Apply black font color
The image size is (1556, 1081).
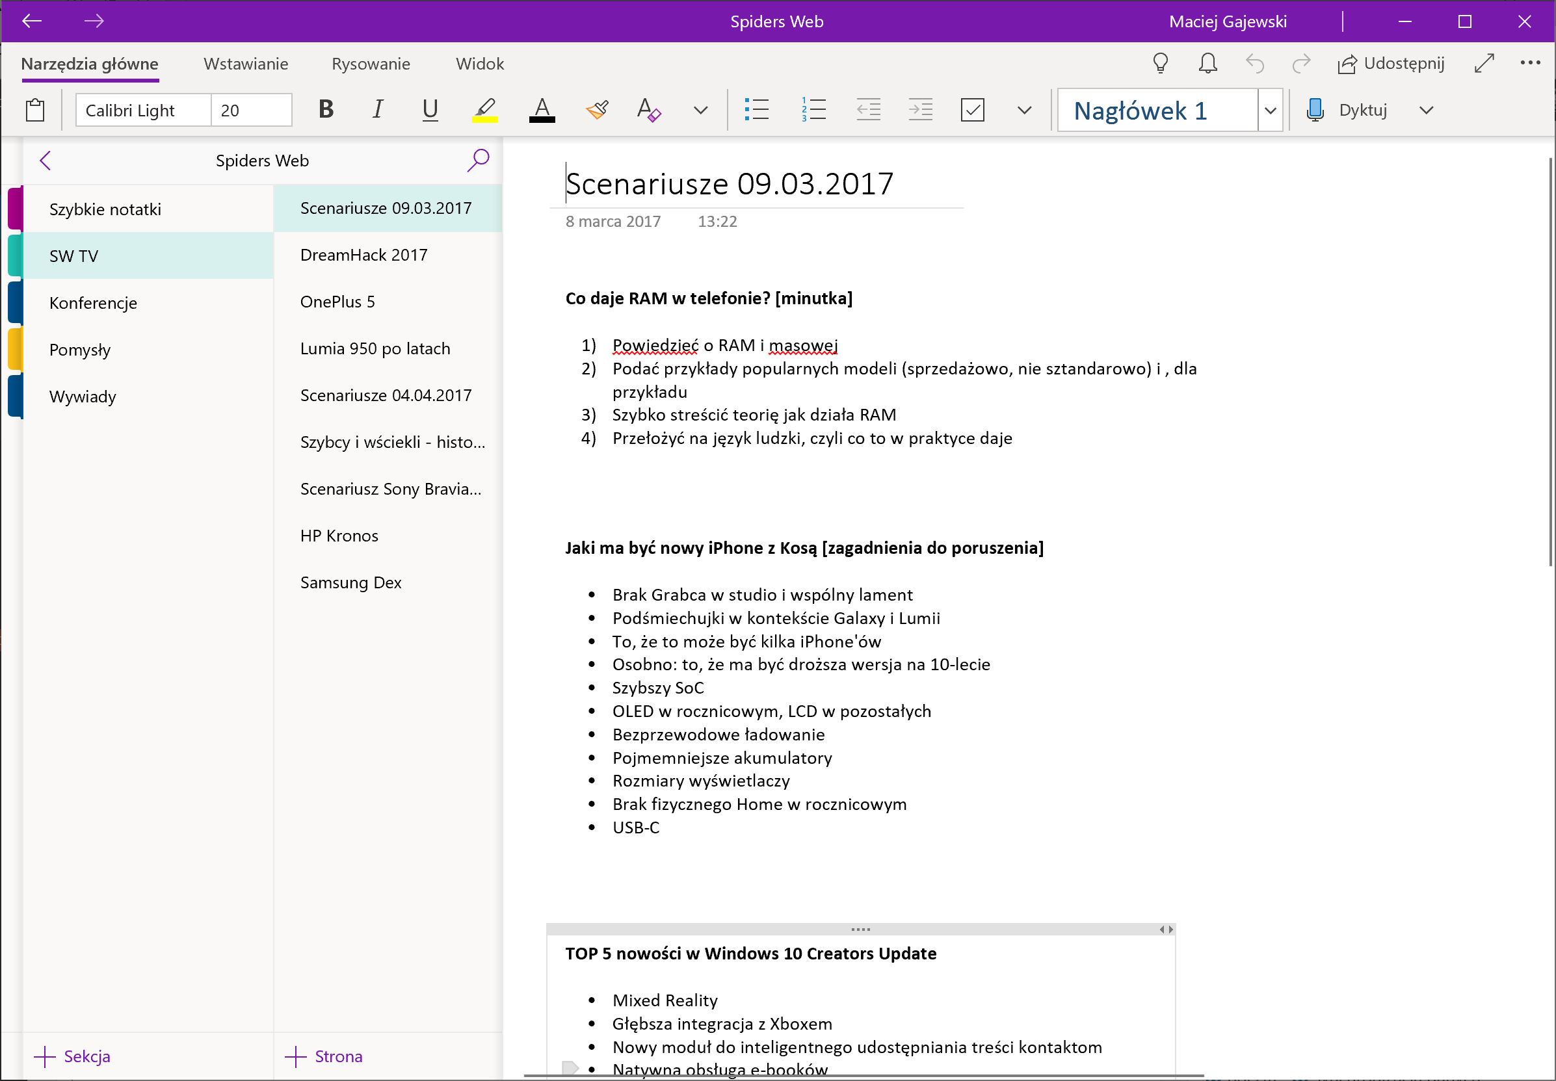point(542,109)
